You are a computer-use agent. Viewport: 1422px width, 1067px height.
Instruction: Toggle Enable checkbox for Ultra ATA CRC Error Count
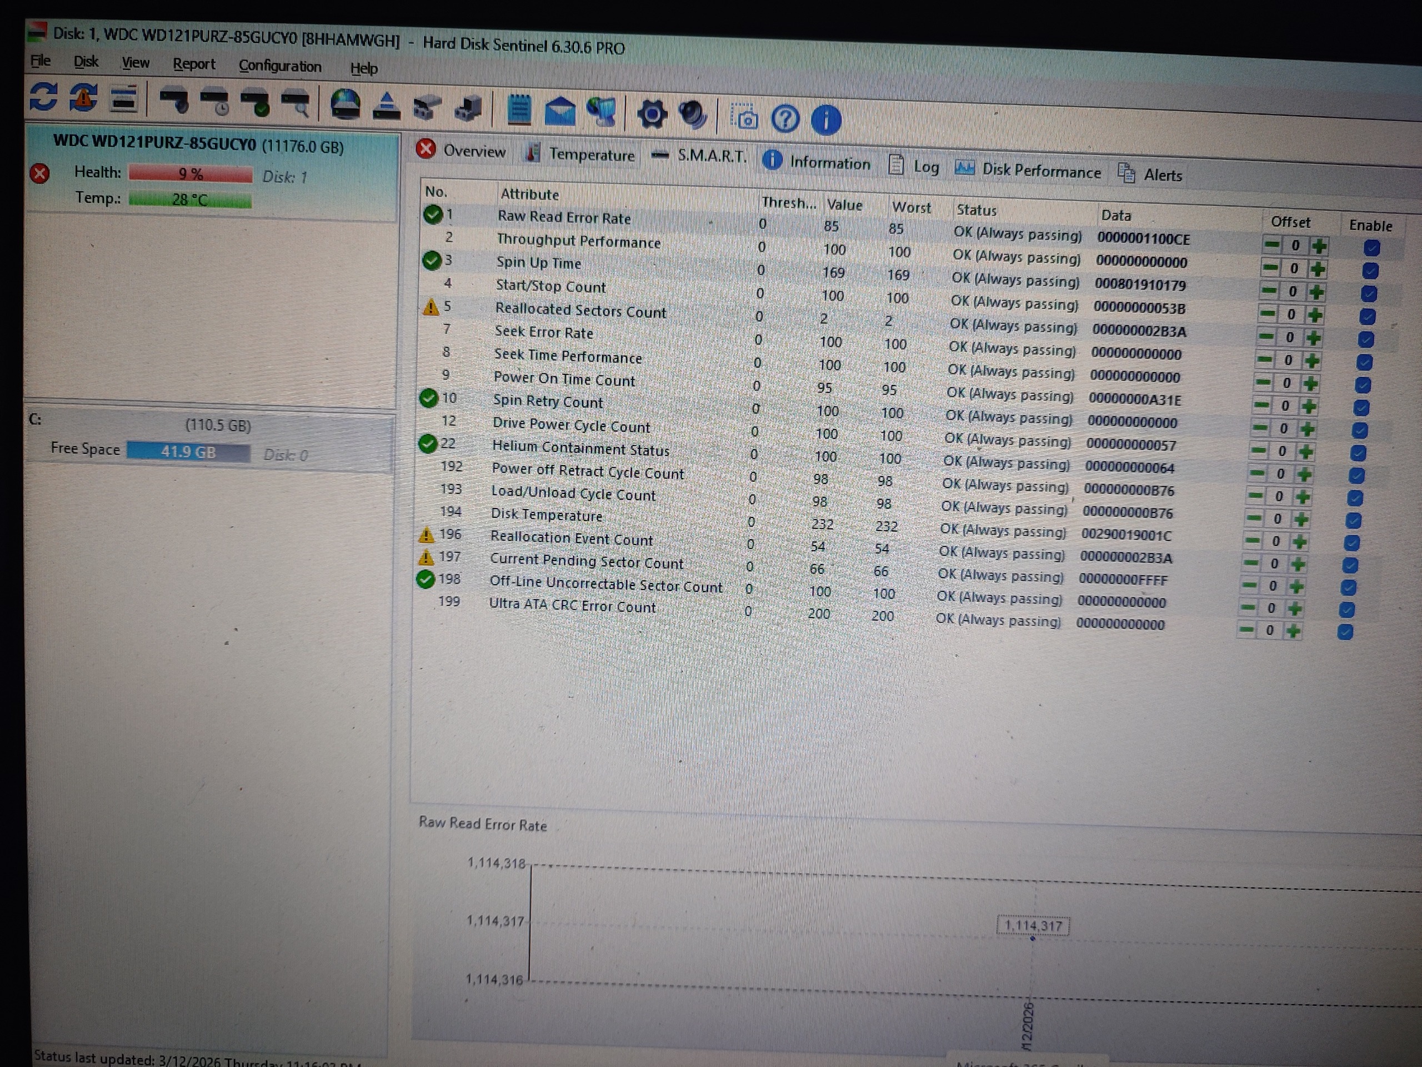coord(1345,632)
